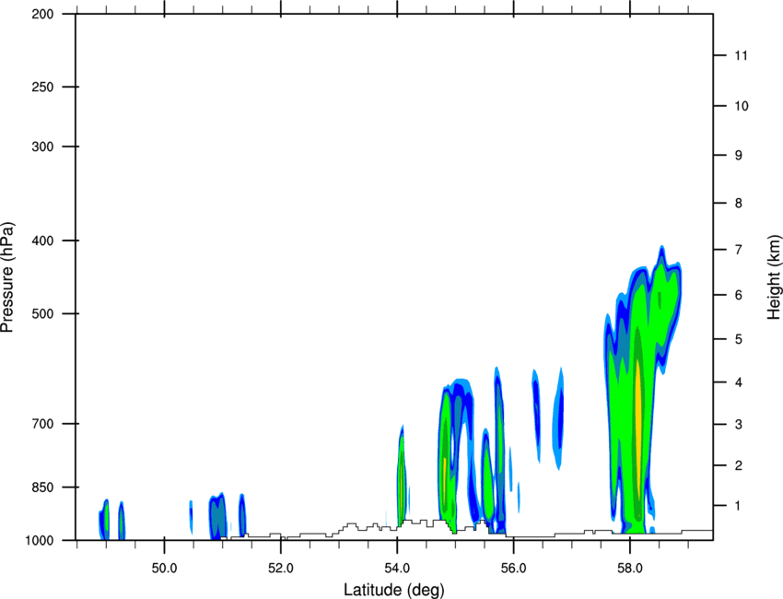
Task: Click height tick label 8
Action: click(739, 204)
